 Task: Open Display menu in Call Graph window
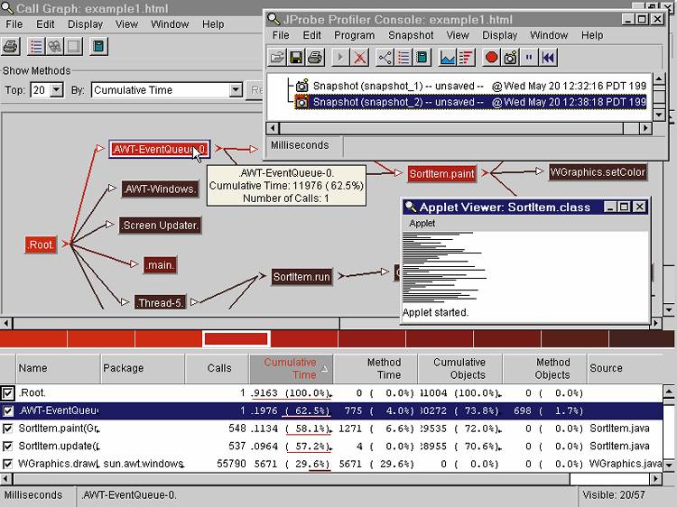[85, 24]
